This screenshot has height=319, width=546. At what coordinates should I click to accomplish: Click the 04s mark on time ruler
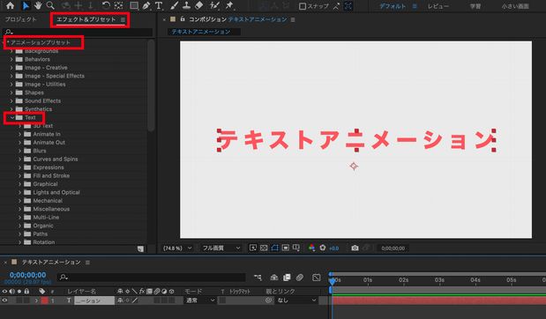475,279
